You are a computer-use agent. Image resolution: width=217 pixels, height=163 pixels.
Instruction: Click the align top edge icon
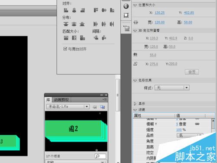(x=96, y=10)
